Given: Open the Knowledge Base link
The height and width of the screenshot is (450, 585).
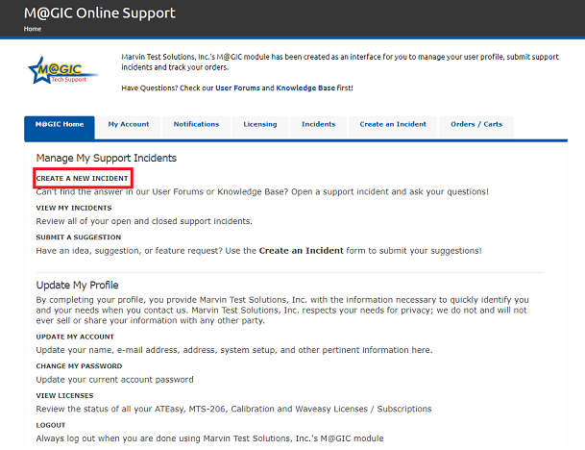Looking at the screenshot, I should [305, 88].
